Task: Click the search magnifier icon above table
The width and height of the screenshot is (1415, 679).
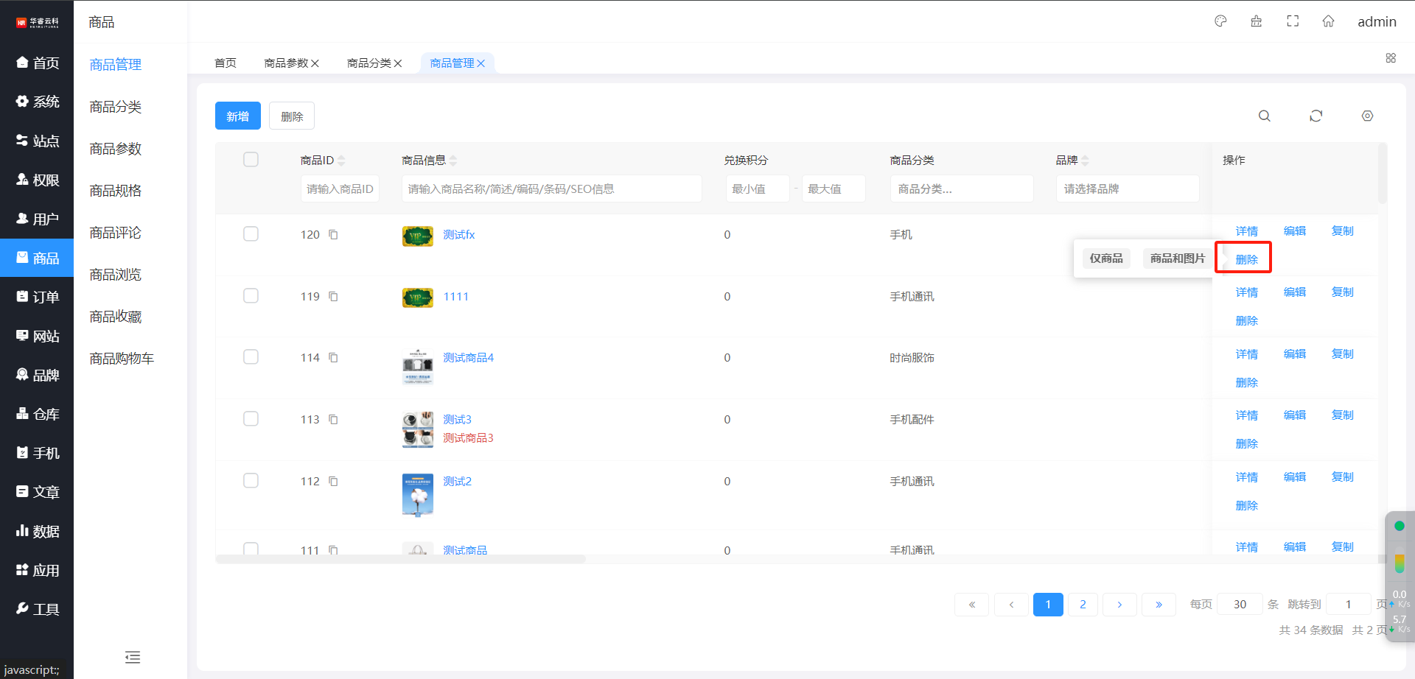Action: pyautogui.click(x=1264, y=116)
